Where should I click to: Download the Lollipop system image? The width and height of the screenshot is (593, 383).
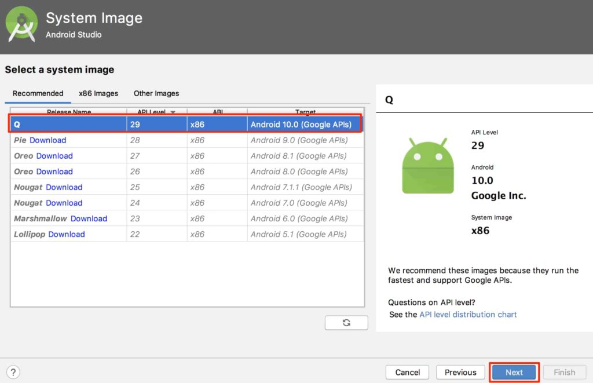[67, 234]
